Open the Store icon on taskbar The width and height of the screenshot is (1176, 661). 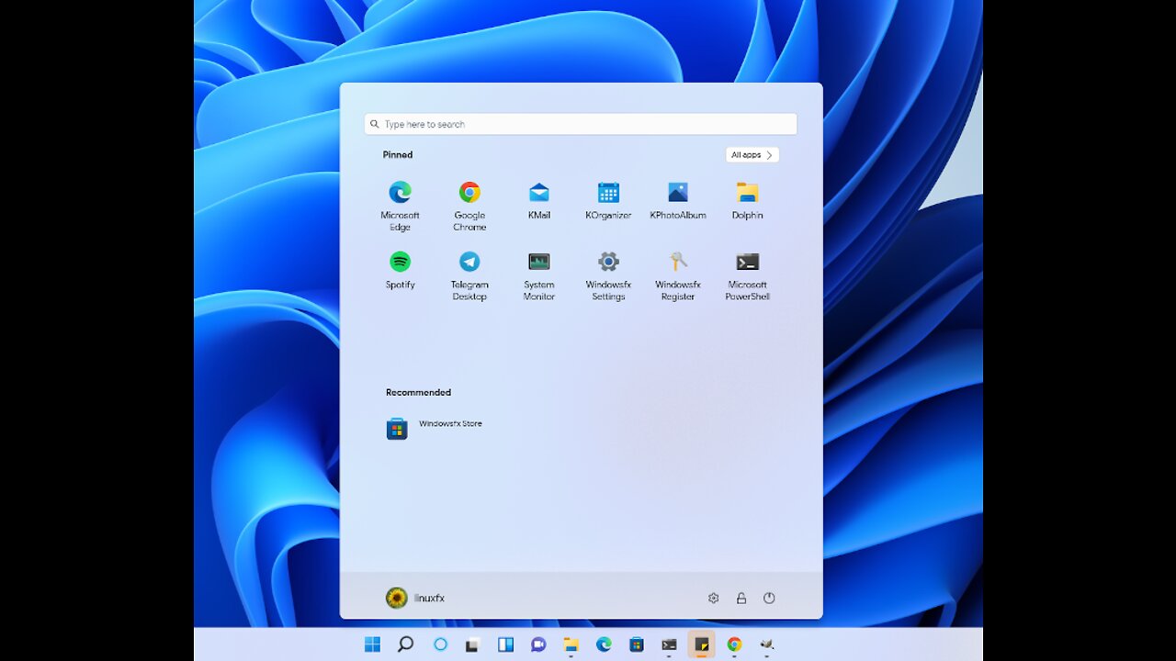point(636,644)
